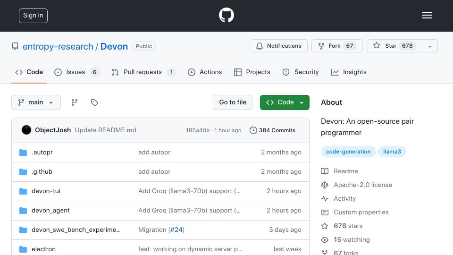Open the Devon repository link
Screen dimensions: 453x255
tap(114, 47)
